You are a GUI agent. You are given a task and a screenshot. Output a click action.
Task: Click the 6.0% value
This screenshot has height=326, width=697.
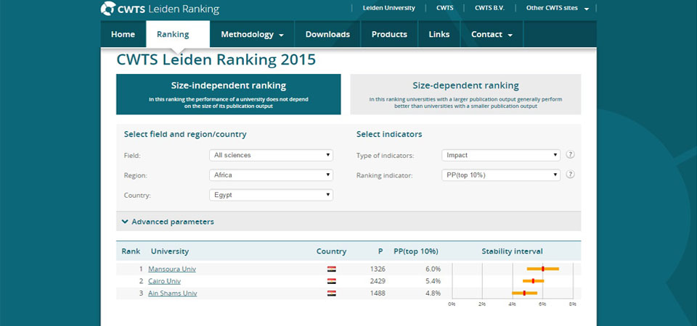(433, 269)
